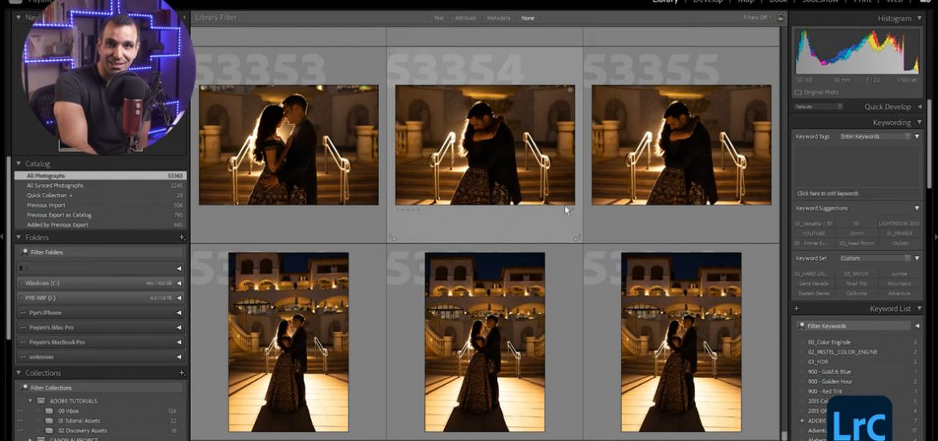Collapse the Catalog panel
938x441 pixels.
(18, 164)
